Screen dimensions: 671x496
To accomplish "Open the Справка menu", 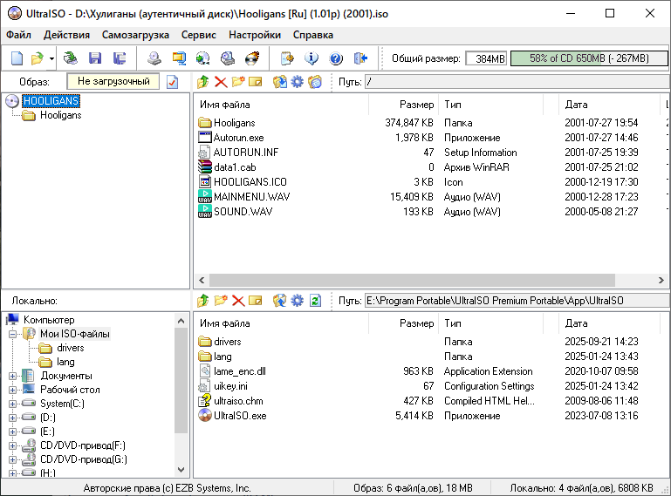I will [x=313, y=35].
